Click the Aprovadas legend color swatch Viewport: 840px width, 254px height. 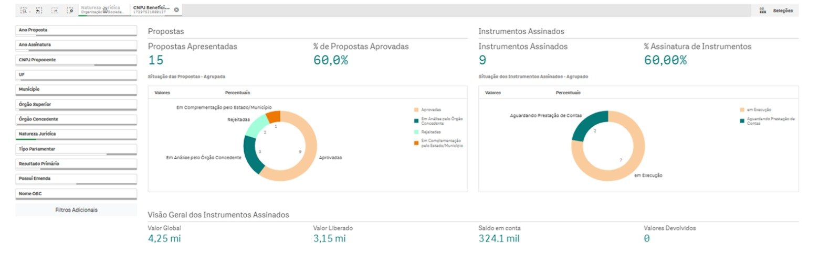point(416,110)
